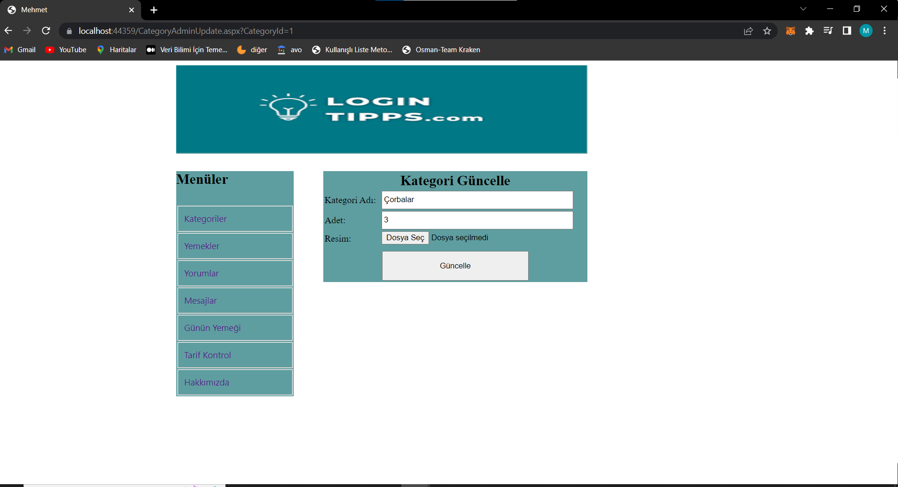The image size is (898, 487).
Task: Go back to the previous page
Action: coord(8,31)
